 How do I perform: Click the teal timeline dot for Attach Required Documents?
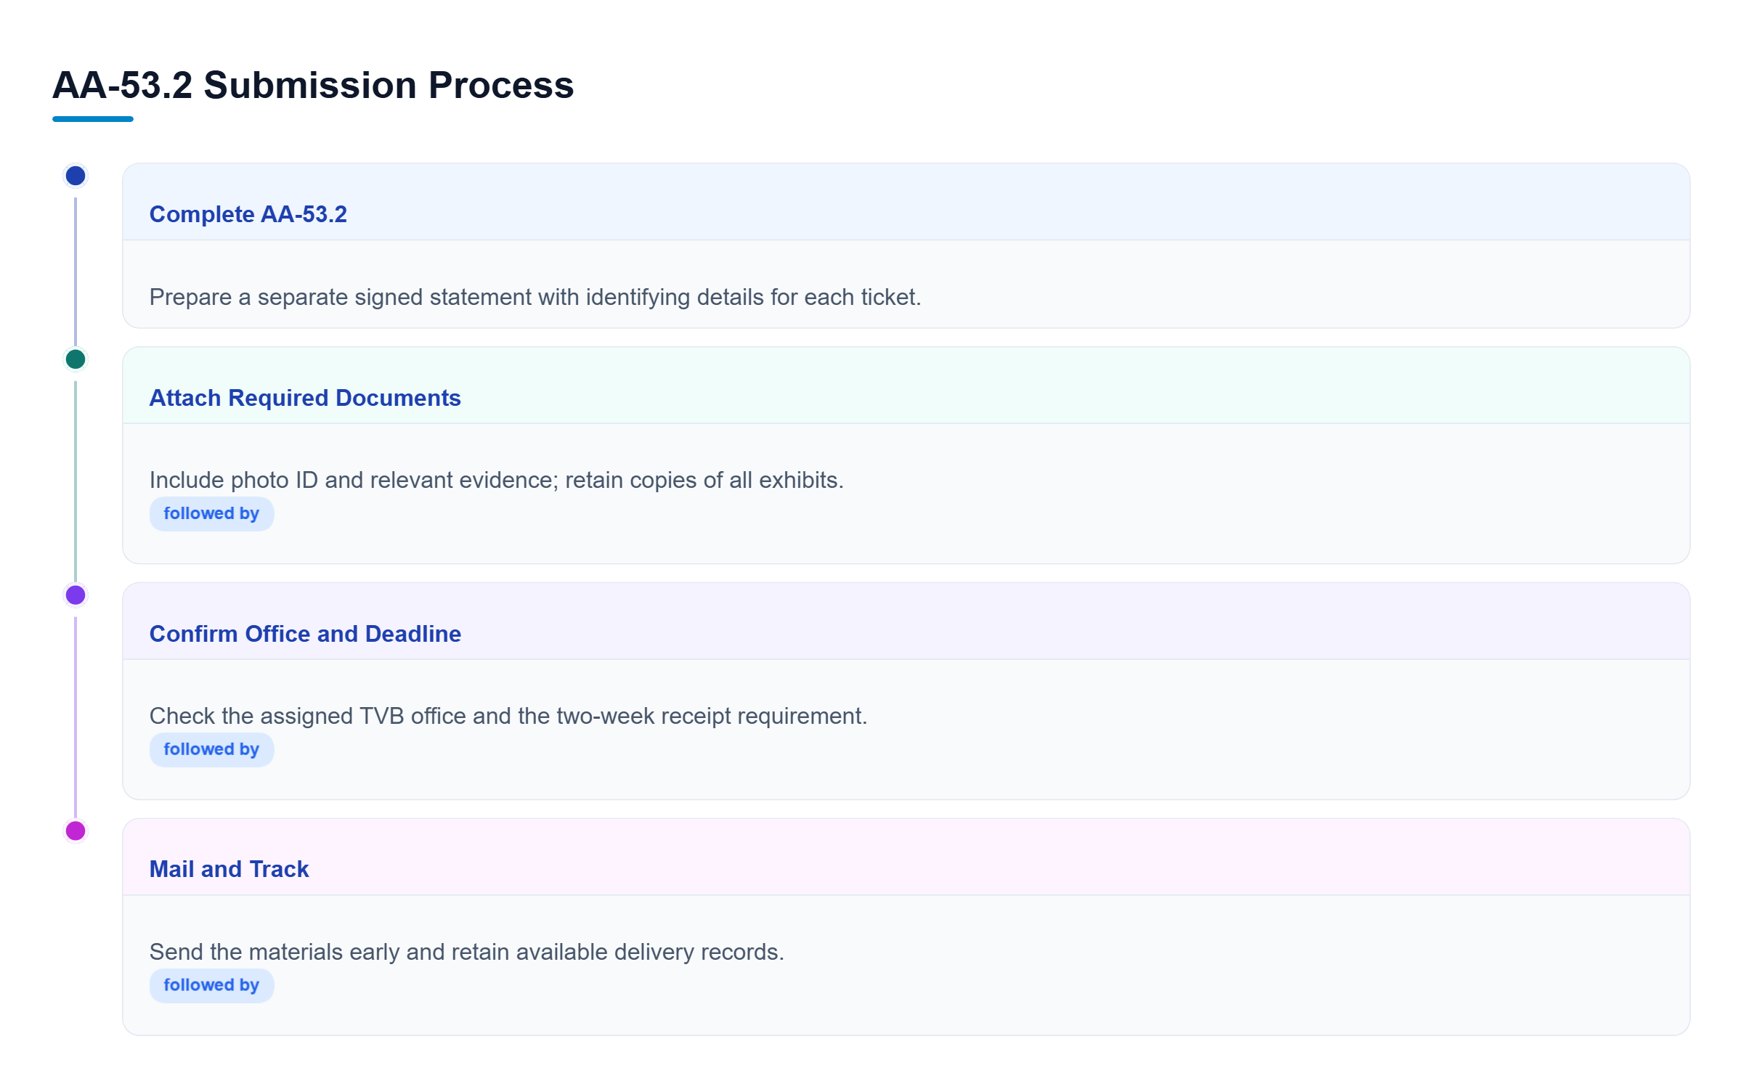pyautogui.click(x=76, y=359)
